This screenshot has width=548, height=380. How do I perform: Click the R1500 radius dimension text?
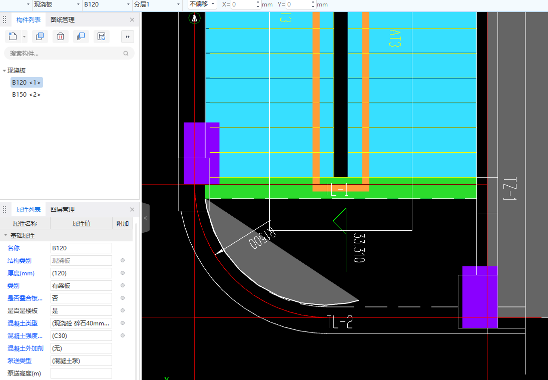[x=263, y=238]
